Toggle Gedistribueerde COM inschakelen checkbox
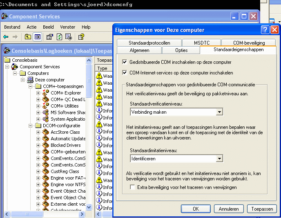The width and height of the screenshot is (281, 218). [125, 62]
